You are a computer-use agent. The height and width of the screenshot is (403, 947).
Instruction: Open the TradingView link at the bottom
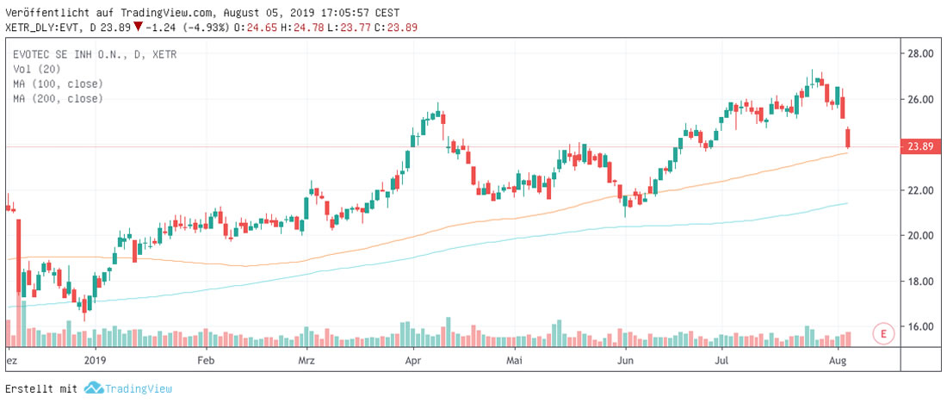pos(139,388)
